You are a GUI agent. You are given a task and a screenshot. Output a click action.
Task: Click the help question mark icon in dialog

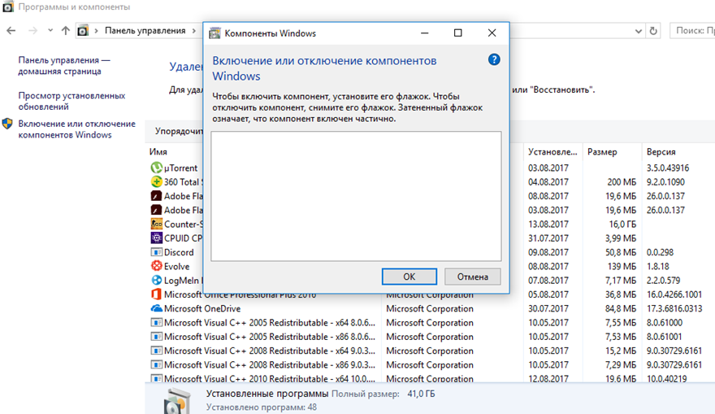pyautogui.click(x=494, y=60)
